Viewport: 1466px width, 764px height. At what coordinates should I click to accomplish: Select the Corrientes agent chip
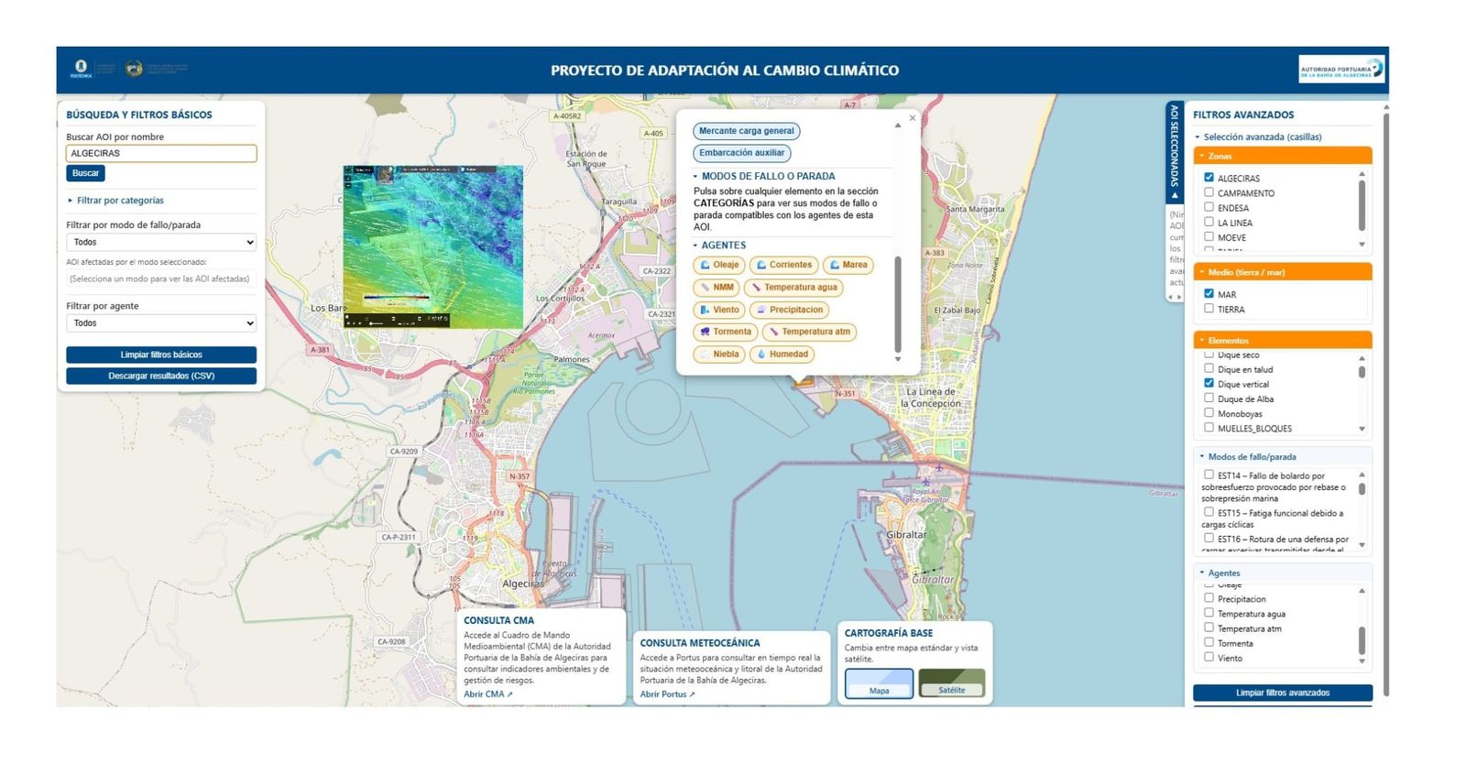pos(783,266)
